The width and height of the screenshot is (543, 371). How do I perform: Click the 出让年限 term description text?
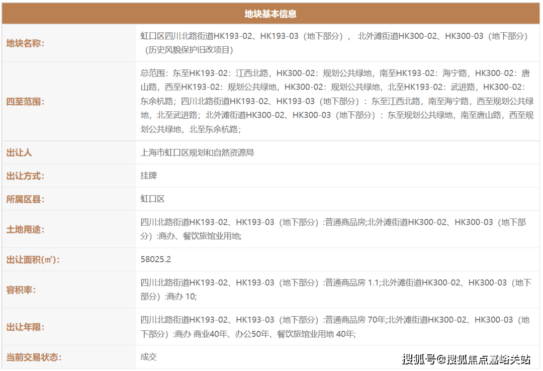334,327
